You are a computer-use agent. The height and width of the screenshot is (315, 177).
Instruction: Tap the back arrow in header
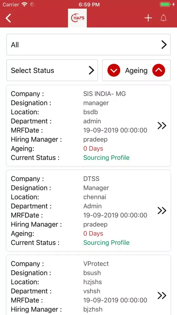(x=8, y=18)
